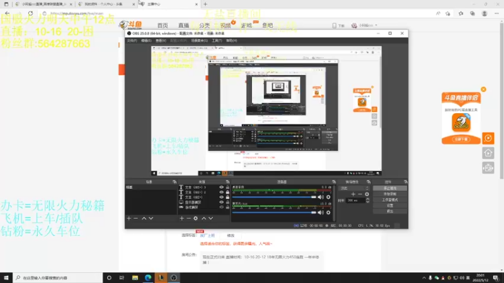Hide the 文本 (GDI+) 3 source

(x=221, y=187)
